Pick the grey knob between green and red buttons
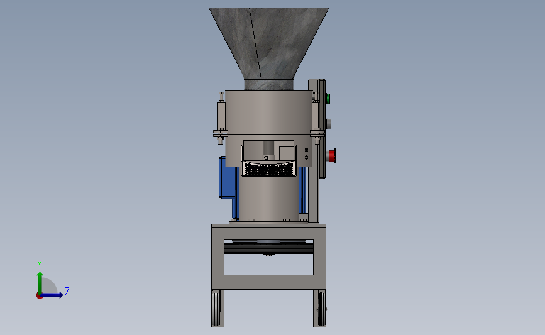Viewport: 545px width, 335px height. pyautogui.click(x=329, y=124)
